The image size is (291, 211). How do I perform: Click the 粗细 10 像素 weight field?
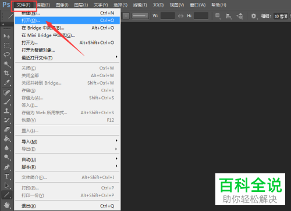[x=281, y=16]
